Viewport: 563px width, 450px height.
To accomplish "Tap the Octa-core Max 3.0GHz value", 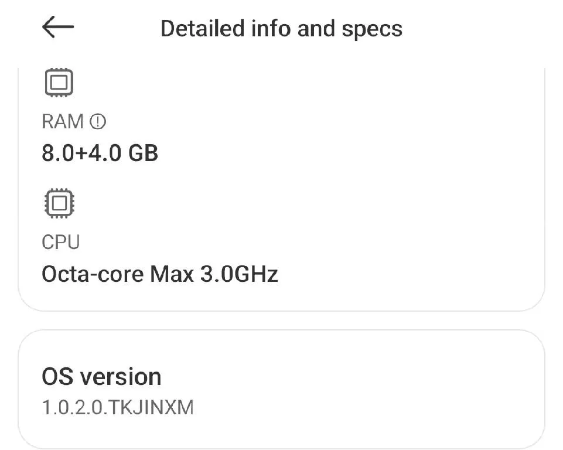I will pyautogui.click(x=159, y=274).
